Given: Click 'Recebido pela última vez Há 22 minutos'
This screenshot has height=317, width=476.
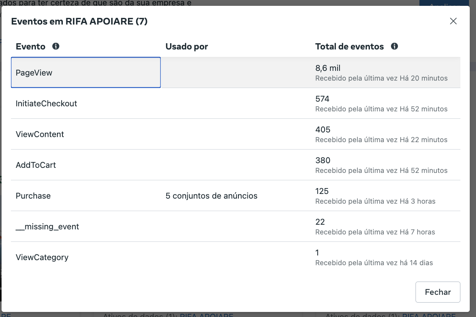Looking at the screenshot, I should coord(381,140).
